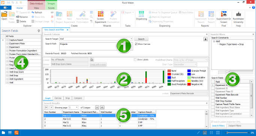Switch to the Canvas tab
Screen dimensions: 256x136
[x=58, y=98]
